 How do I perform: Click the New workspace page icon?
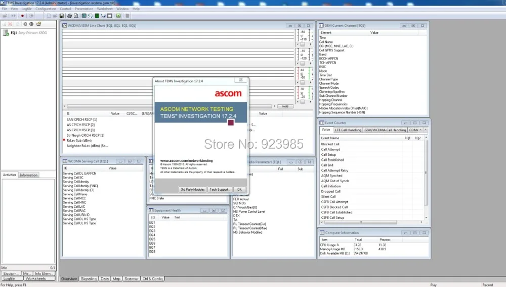tap(49, 16)
